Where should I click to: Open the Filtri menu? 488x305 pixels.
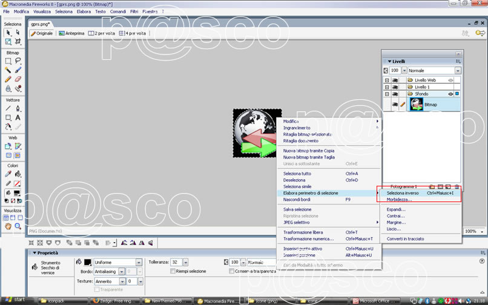(134, 11)
